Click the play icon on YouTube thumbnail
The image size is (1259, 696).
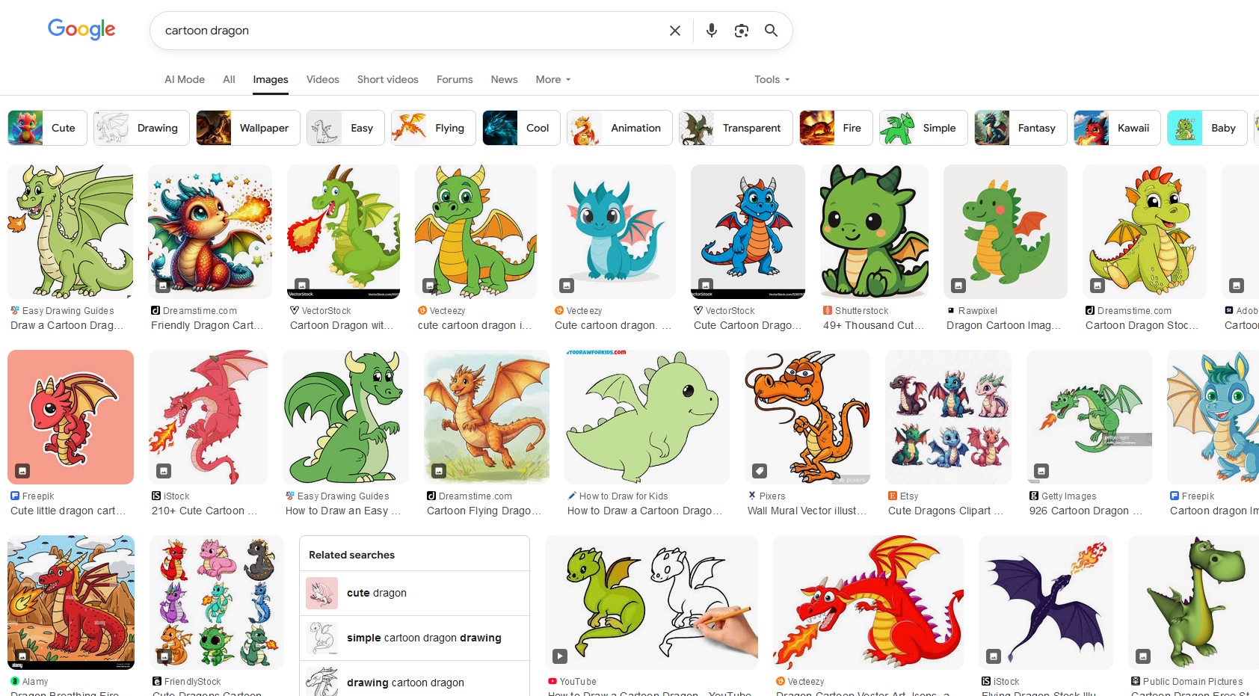pyautogui.click(x=560, y=656)
